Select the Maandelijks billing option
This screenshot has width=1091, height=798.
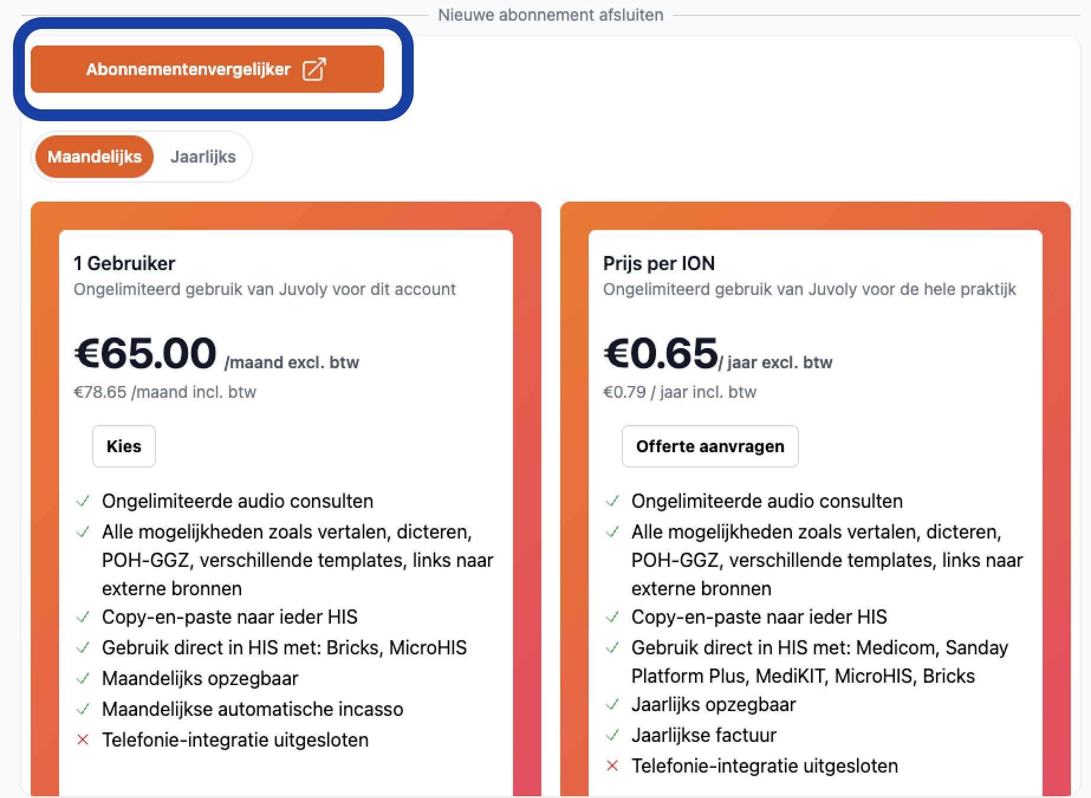point(95,157)
